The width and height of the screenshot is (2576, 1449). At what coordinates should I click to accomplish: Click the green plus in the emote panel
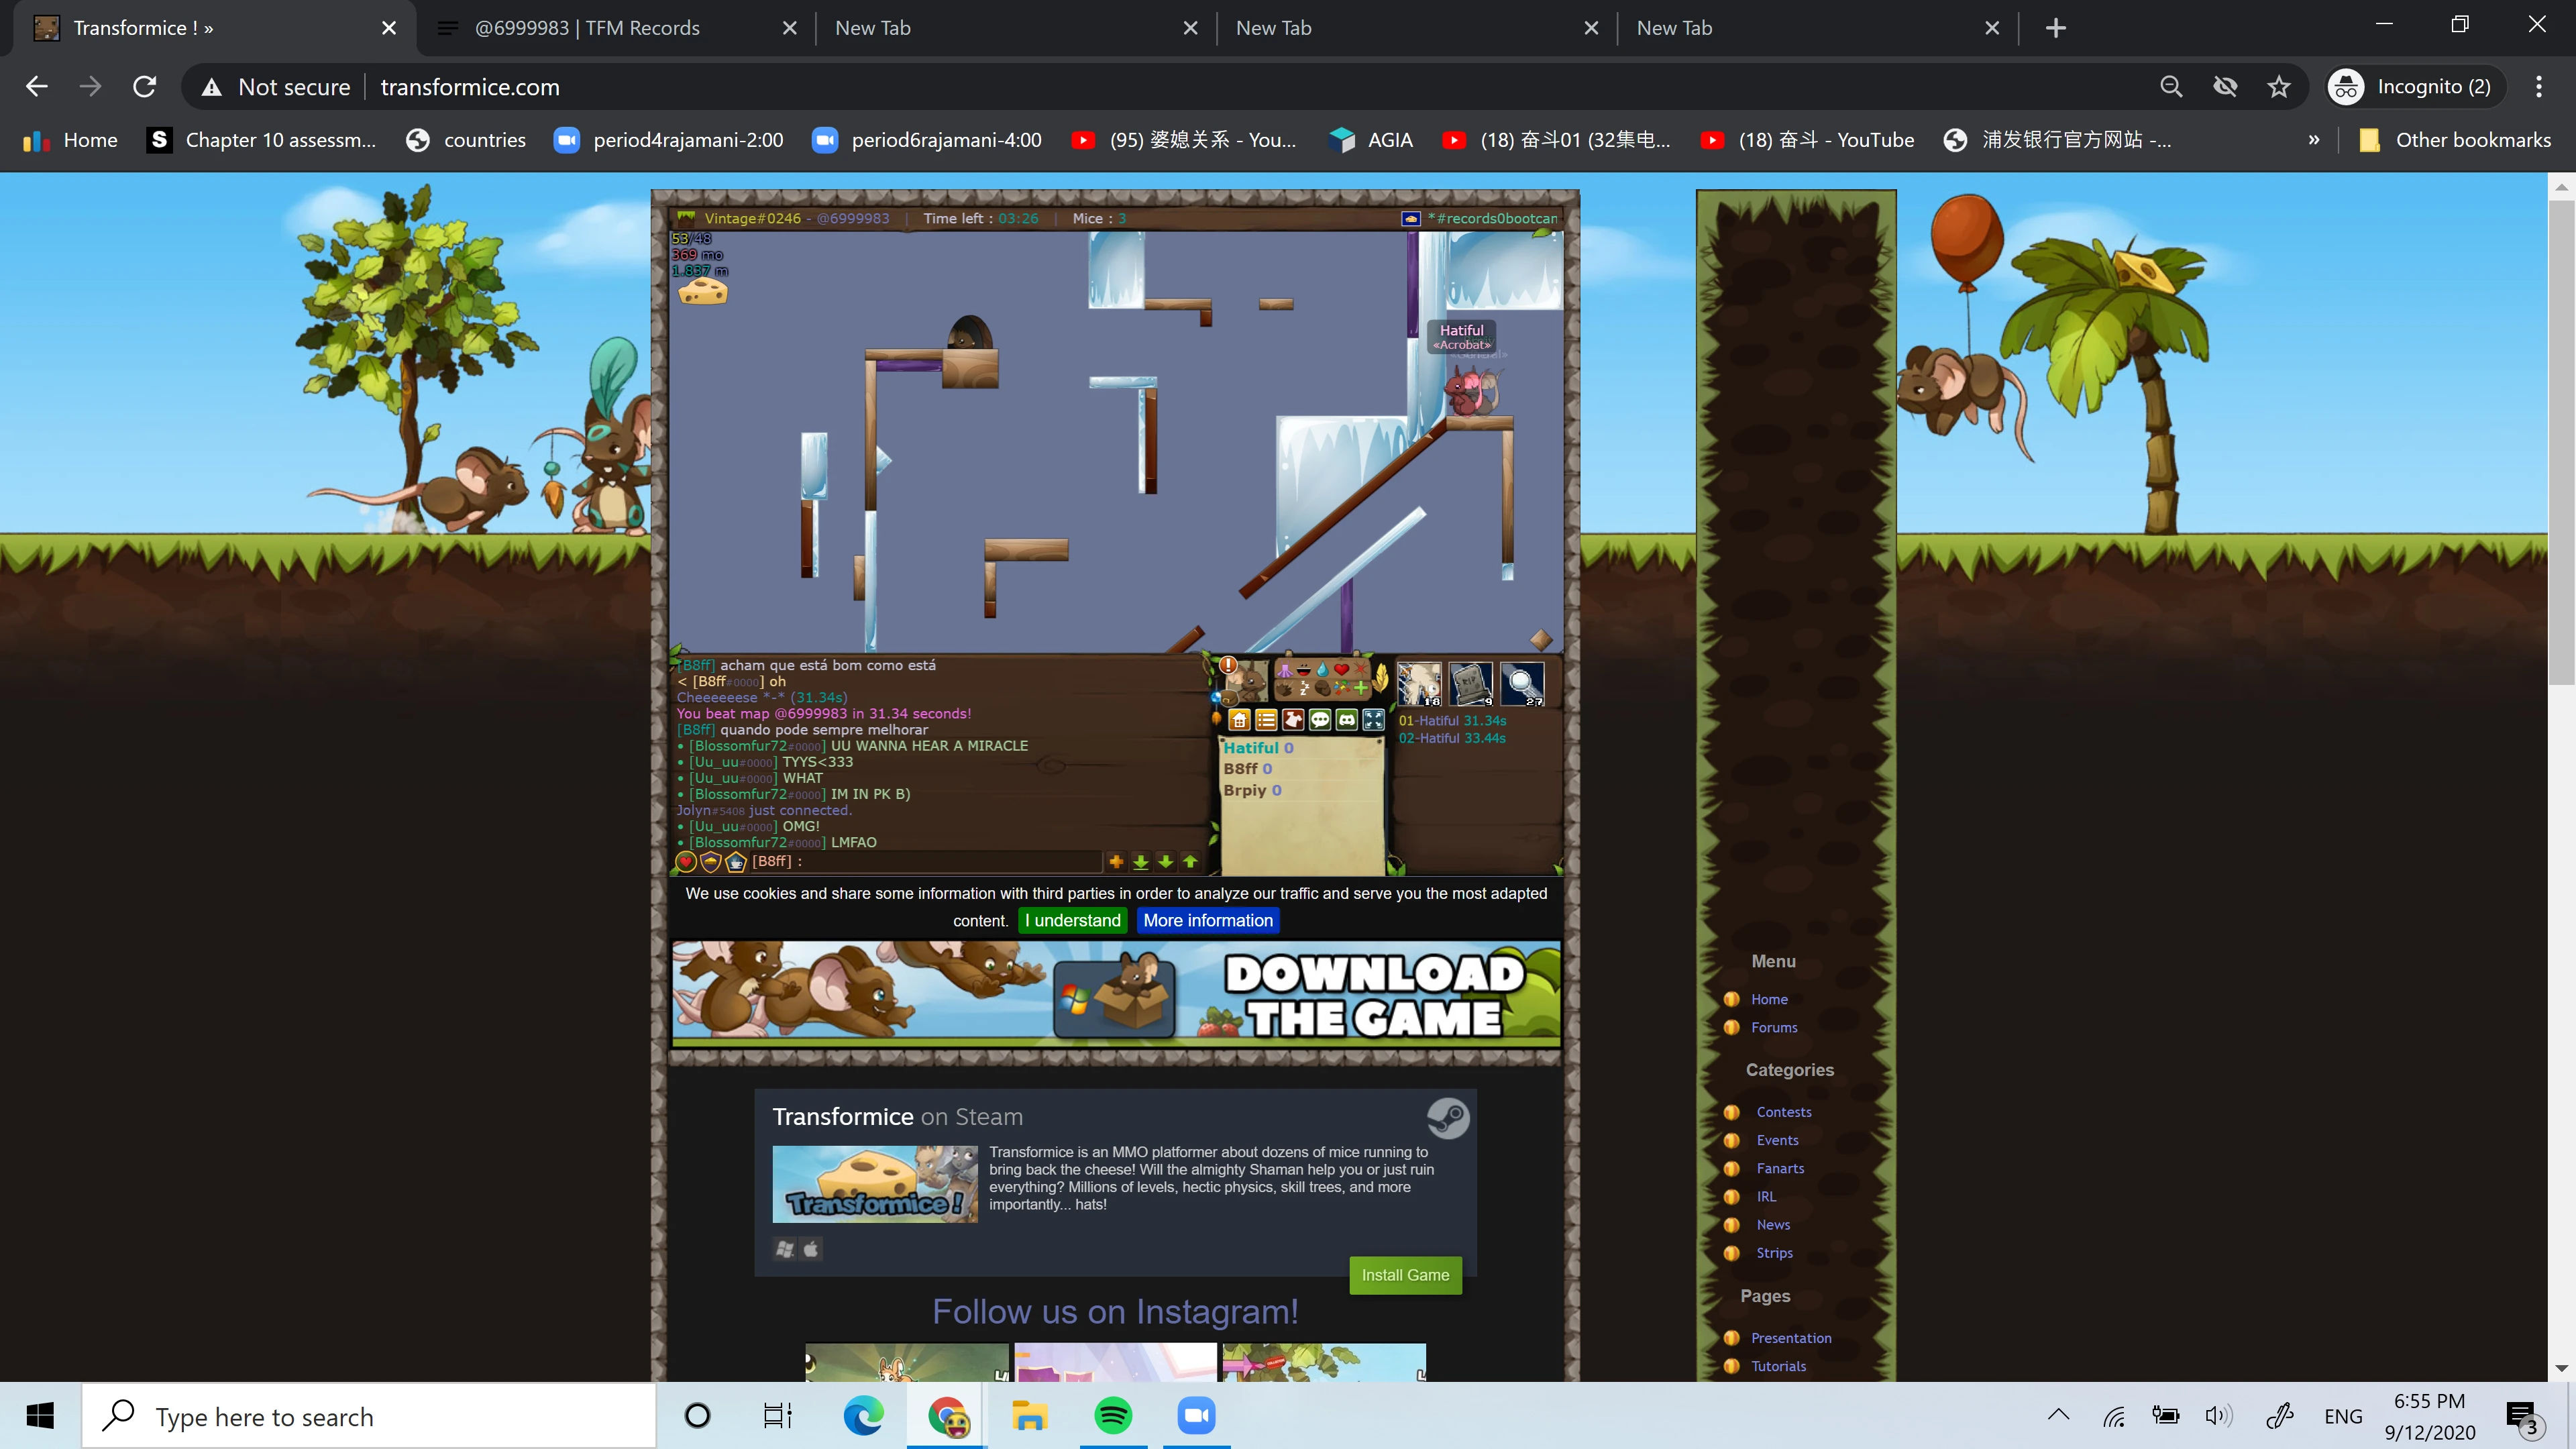click(1360, 688)
